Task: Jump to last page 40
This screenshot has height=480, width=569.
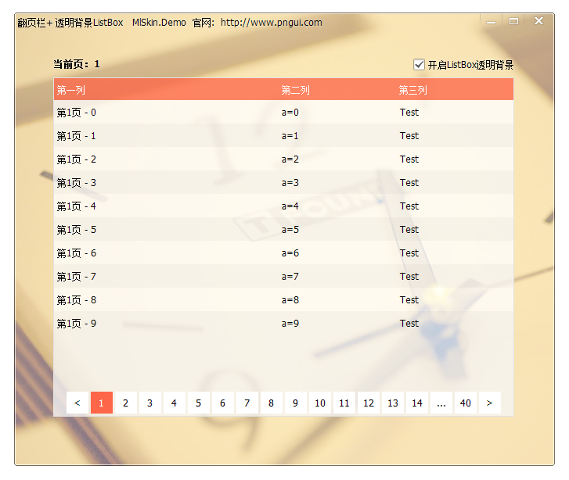Action: [466, 403]
